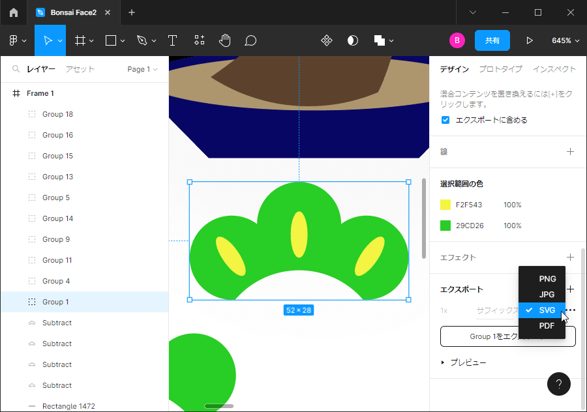The height and width of the screenshot is (412, 587).
Task: Click the user avatar B
Action: 457,40
